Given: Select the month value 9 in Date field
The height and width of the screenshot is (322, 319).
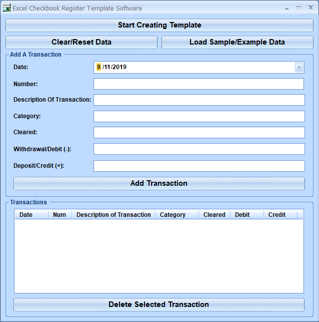Looking at the screenshot, I should [98, 67].
